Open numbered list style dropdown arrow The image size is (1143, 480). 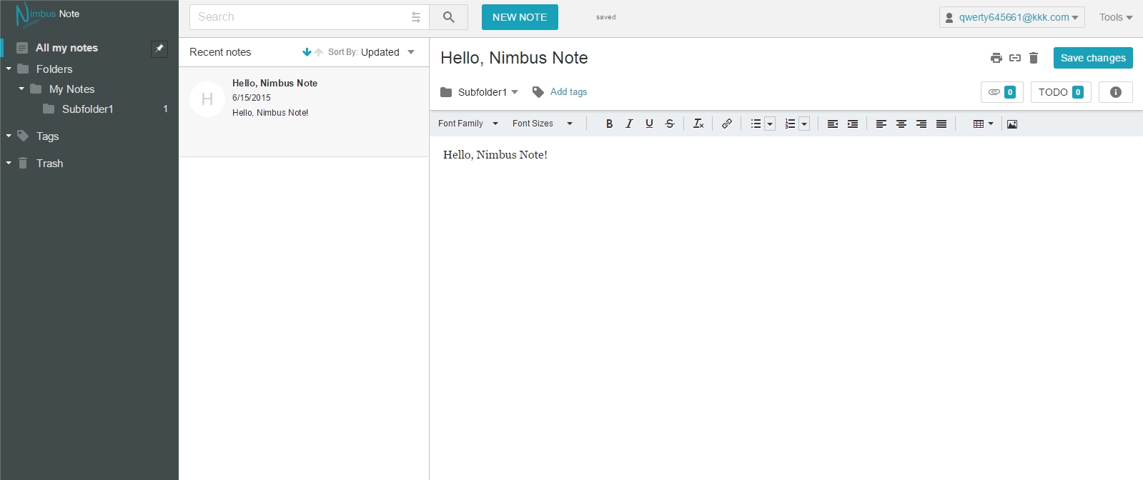point(804,124)
